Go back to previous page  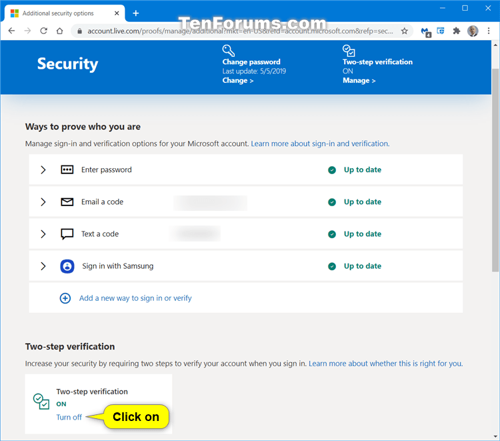11,31
